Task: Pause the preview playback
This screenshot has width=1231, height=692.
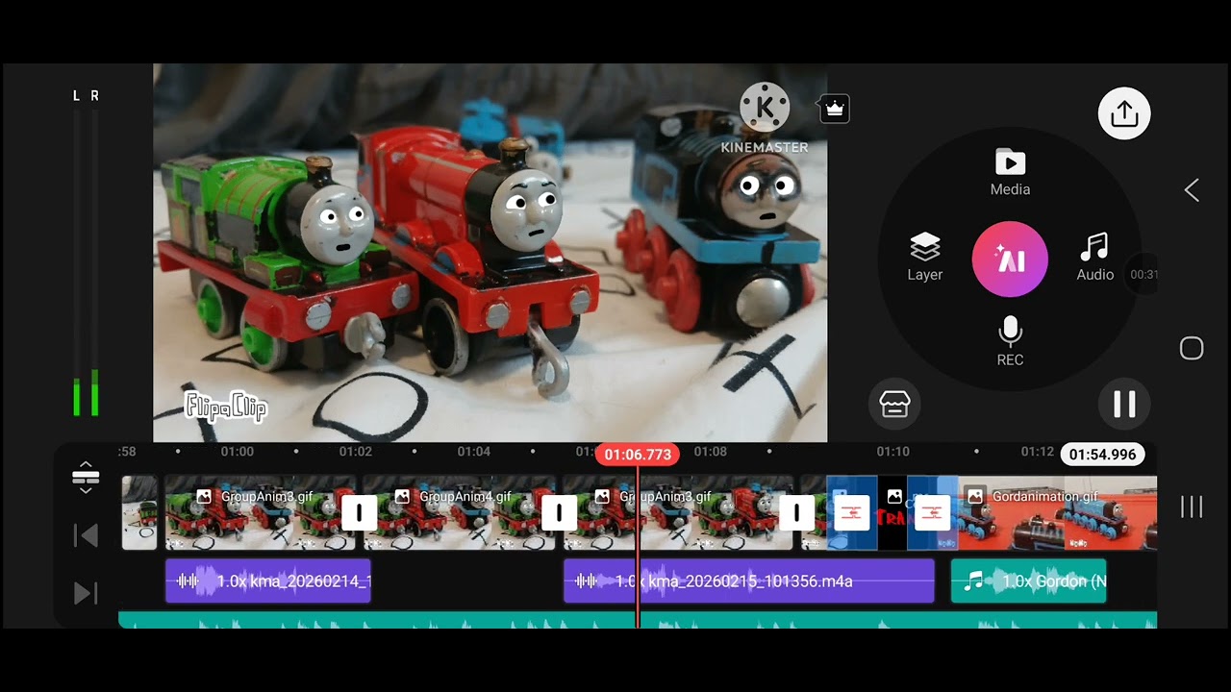Action: click(x=1124, y=404)
